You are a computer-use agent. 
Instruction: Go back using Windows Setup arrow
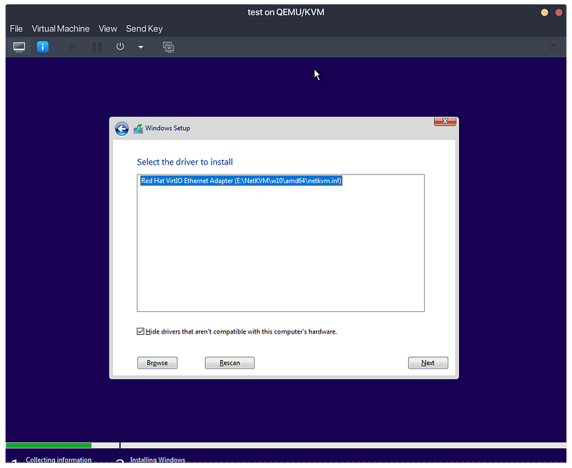[122, 129]
